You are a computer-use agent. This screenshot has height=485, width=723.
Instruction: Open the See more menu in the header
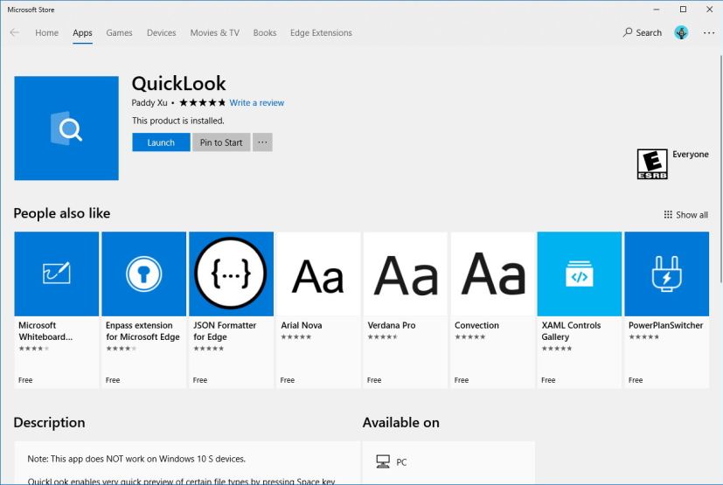[x=709, y=32]
